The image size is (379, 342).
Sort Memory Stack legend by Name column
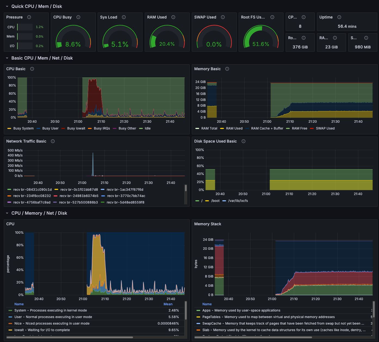pos(207,304)
